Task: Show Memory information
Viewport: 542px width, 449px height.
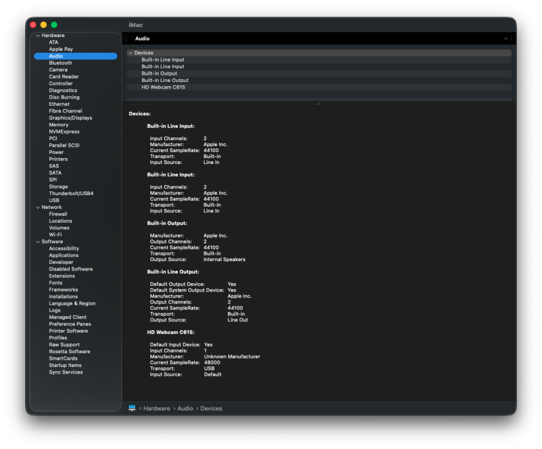Action: [59, 125]
